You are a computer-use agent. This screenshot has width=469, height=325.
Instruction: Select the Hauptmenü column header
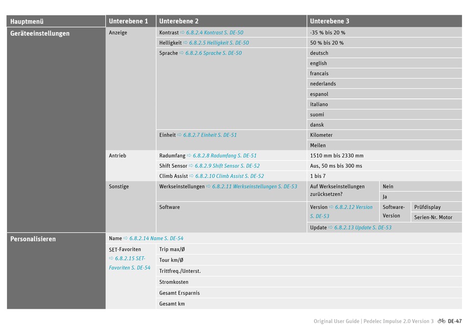[56, 21]
